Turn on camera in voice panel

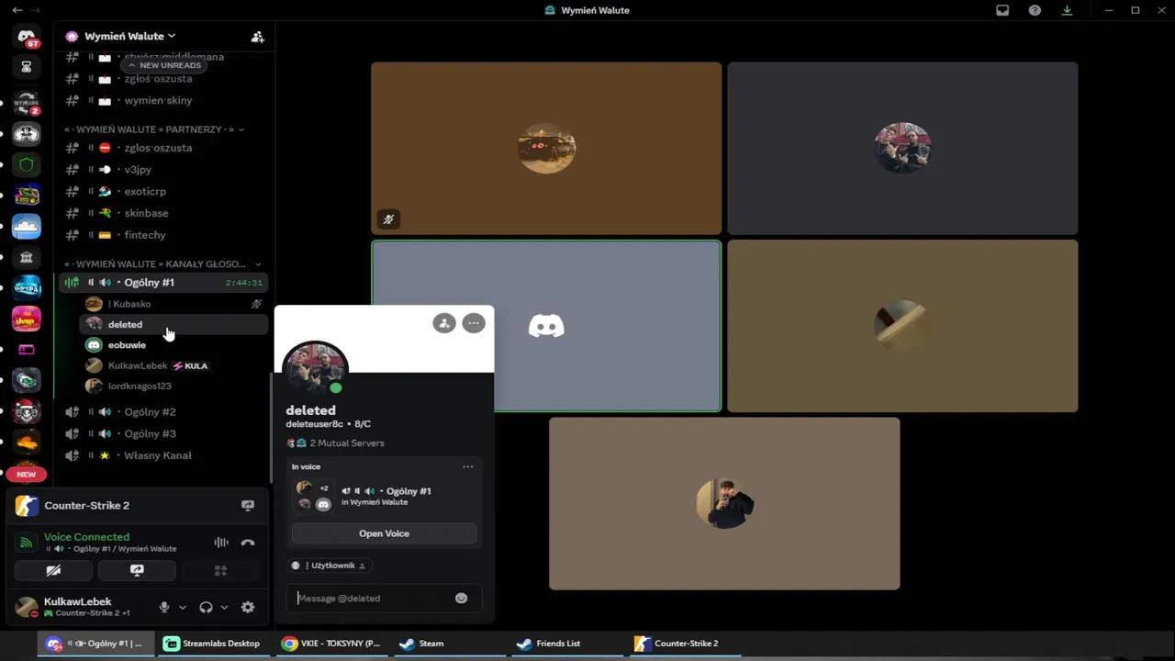pyautogui.click(x=53, y=570)
